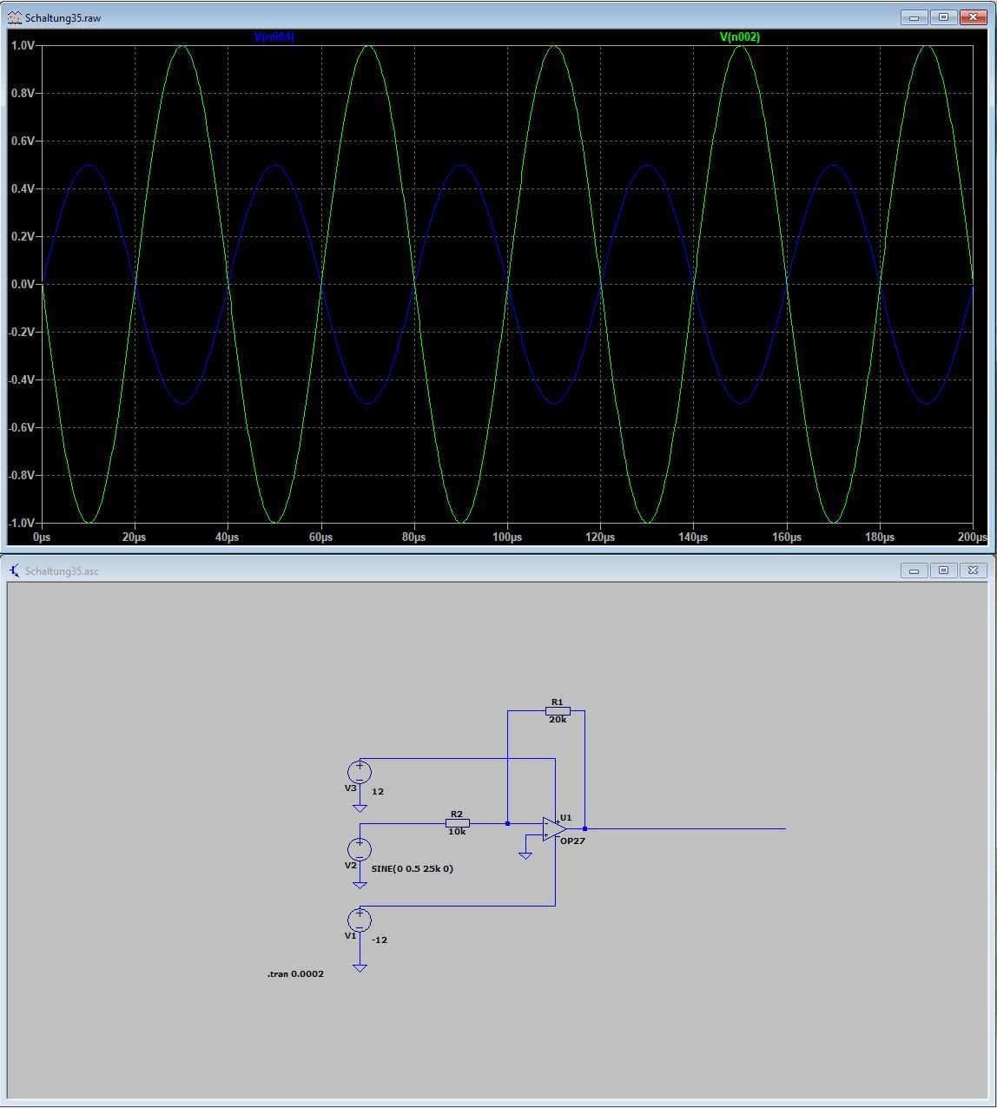Click the 100µs time axis label
This screenshot has width=997, height=1108.
(x=507, y=538)
